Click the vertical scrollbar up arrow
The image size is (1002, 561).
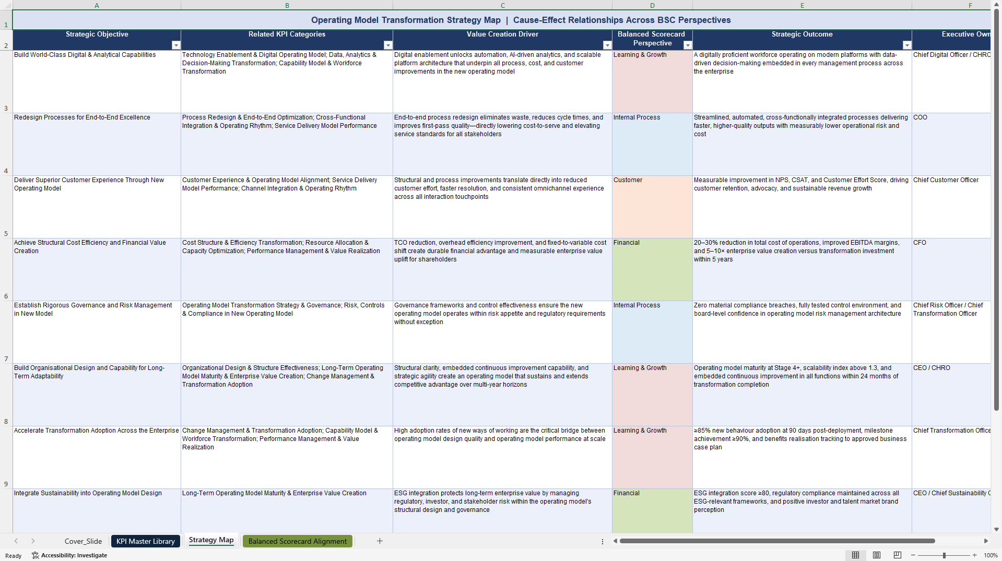point(996,5)
